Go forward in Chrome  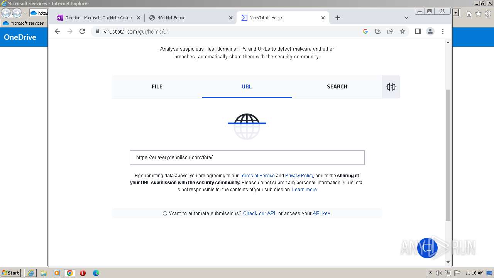[x=70, y=31]
